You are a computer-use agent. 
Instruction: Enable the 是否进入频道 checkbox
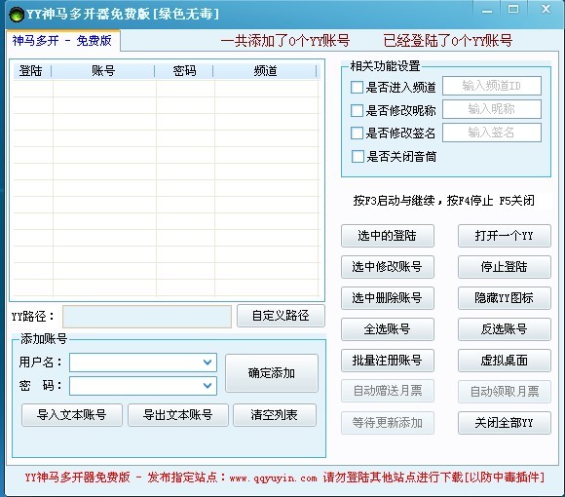pos(357,87)
